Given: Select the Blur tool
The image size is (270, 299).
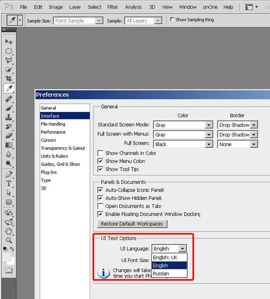Looking at the screenshot, I should pyautogui.click(x=9, y=154).
